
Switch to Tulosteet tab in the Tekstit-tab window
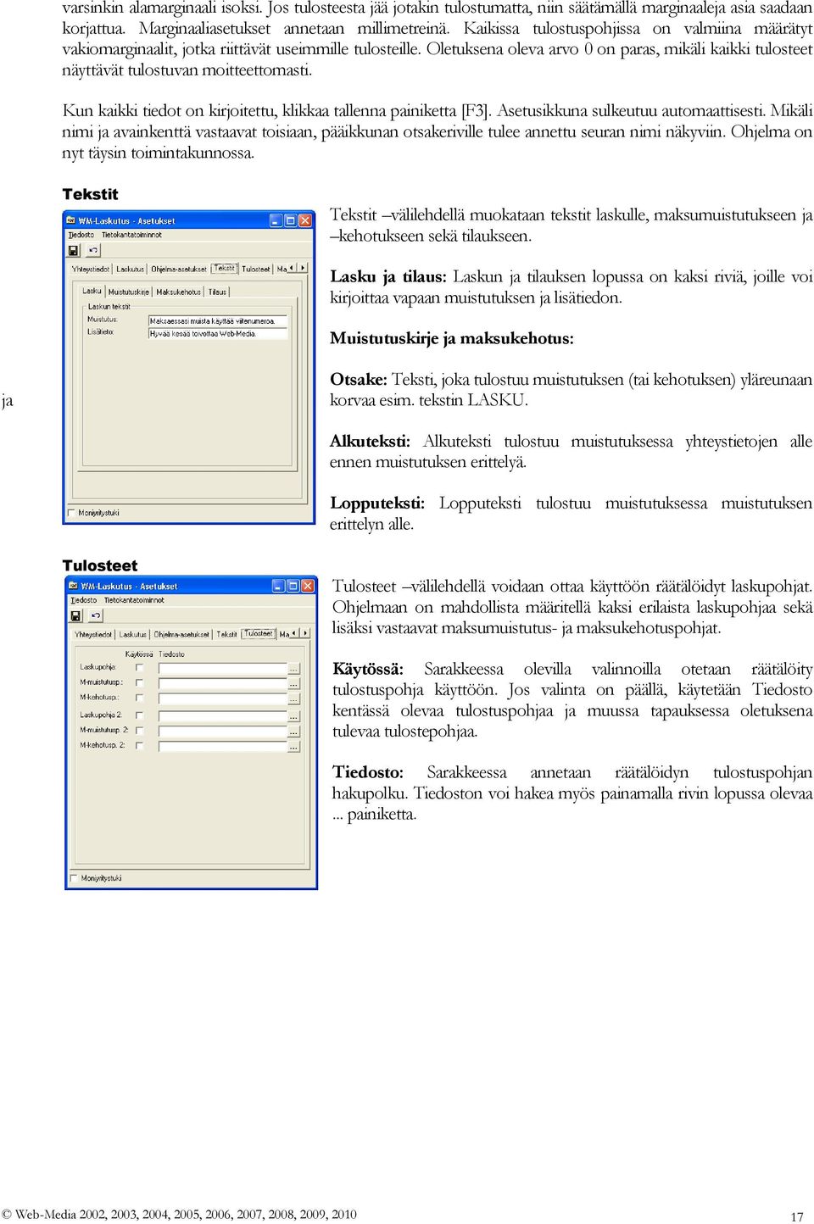click(256, 269)
